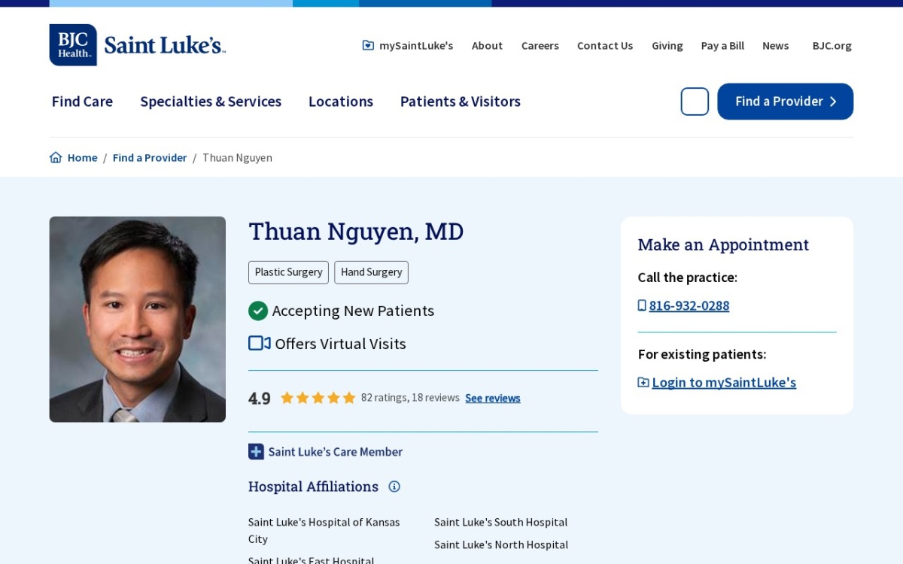Click the Saint Luke's Care Member plus icon
Viewport: 903px width, 564px height.
tap(256, 451)
